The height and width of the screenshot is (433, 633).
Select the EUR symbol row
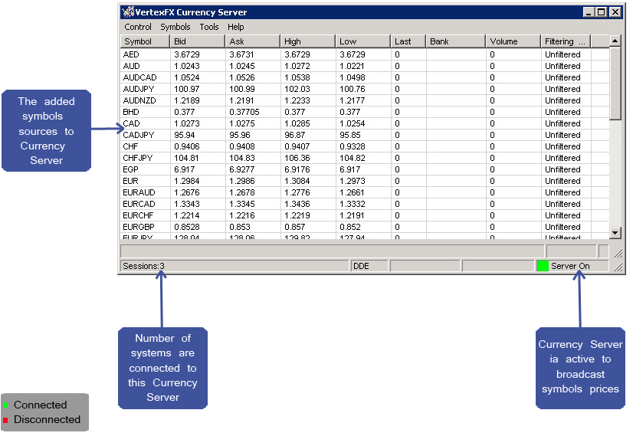point(365,181)
